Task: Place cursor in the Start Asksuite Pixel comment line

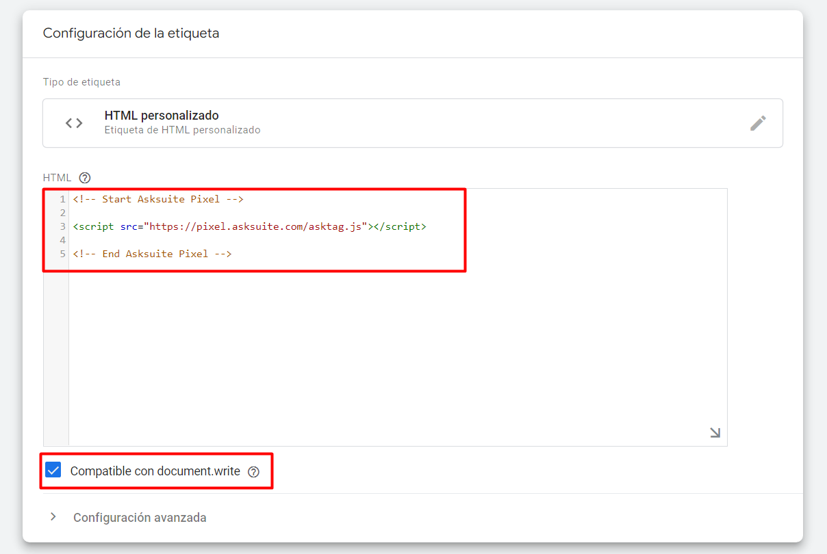Action: (x=158, y=199)
